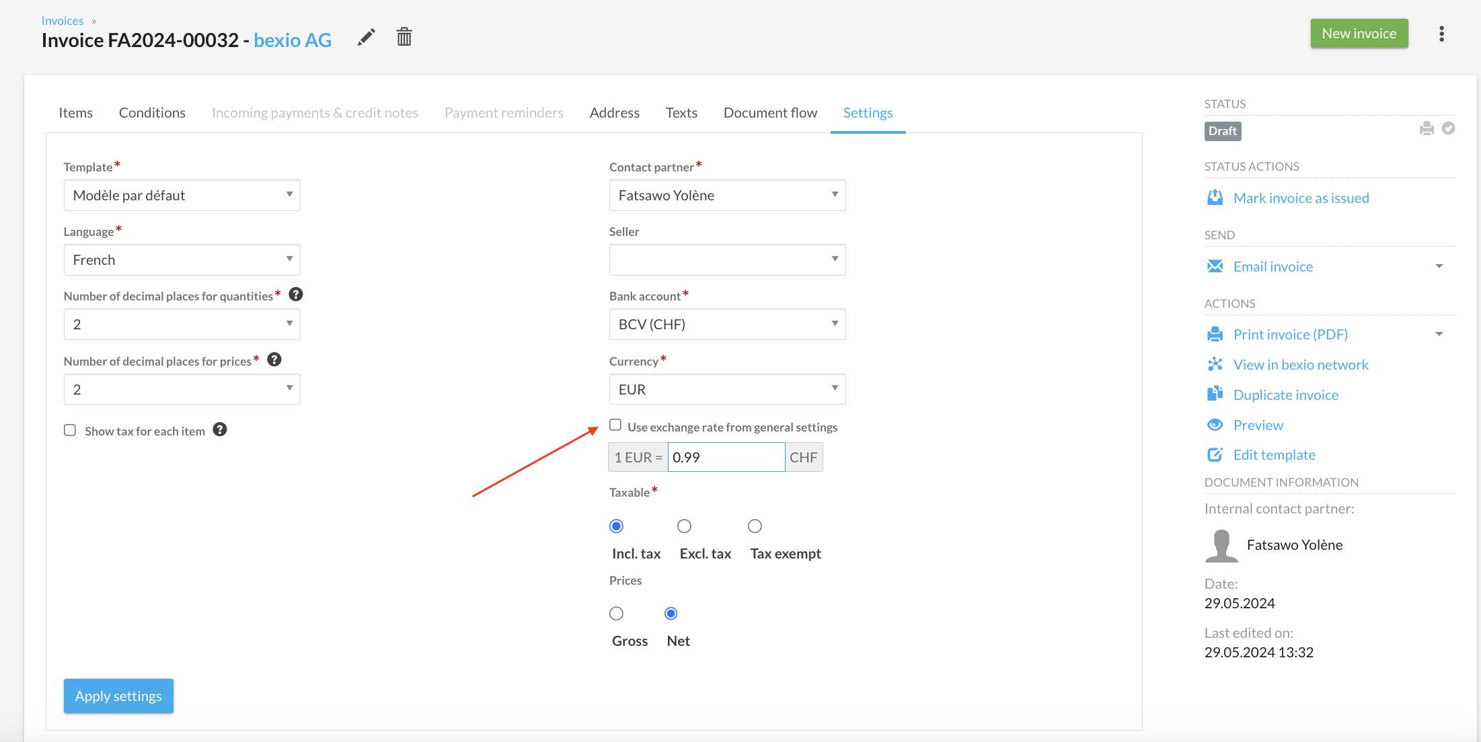Select the Gross prices radio button
1481x742 pixels.
(x=616, y=614)
